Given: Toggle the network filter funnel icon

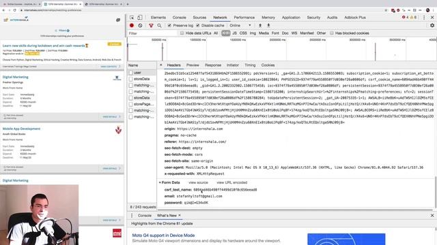Looking at the screenshot, I should pos(151,26).
